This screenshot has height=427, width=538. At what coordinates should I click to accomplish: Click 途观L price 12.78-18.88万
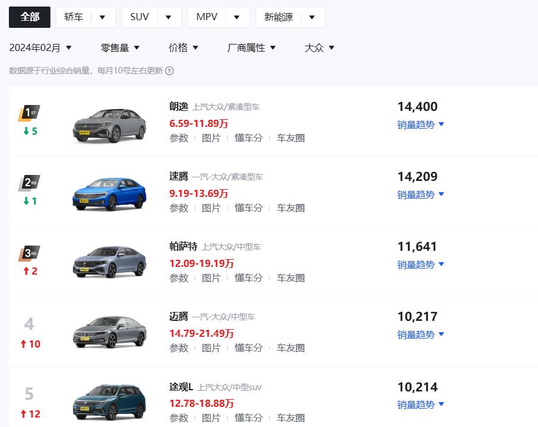tap(202, 403)
